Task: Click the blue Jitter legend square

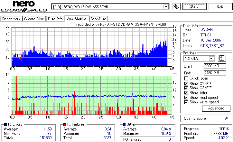Action: tap(124, 125)
